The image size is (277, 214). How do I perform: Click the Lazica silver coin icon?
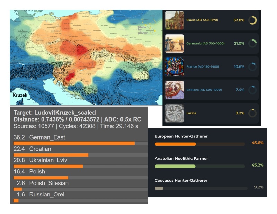click(x=174, y=113)
